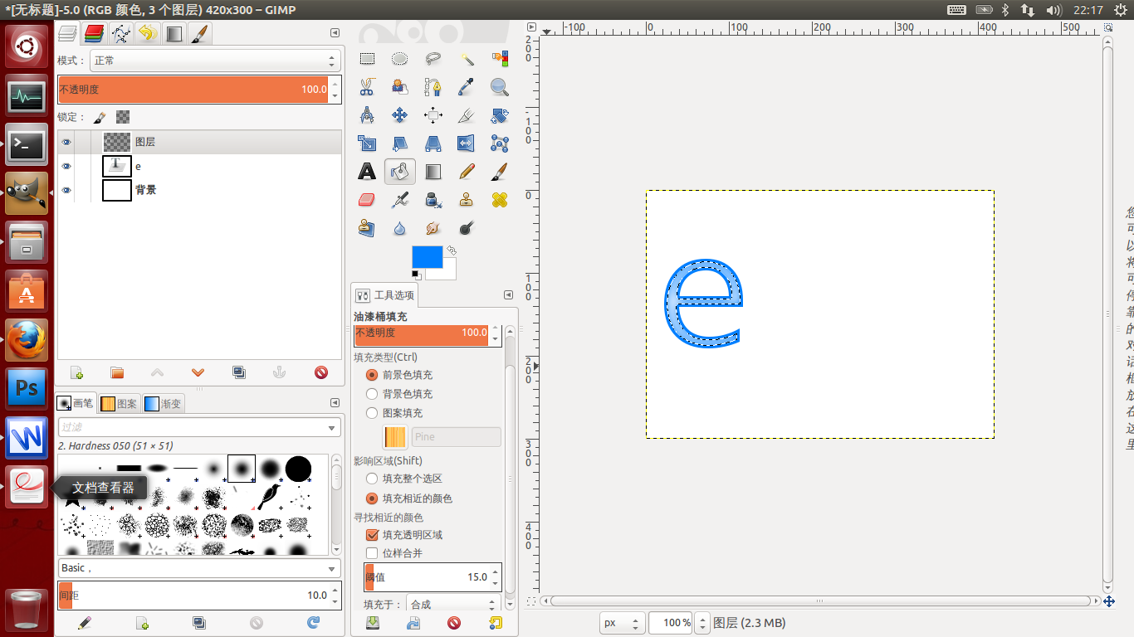Choose the Rotate tool

coord(499,115)
